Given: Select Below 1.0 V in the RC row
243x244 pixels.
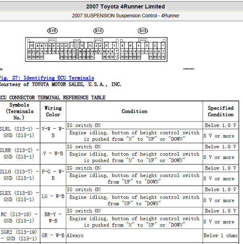Looking at the screenshot, I should (221, 211).
